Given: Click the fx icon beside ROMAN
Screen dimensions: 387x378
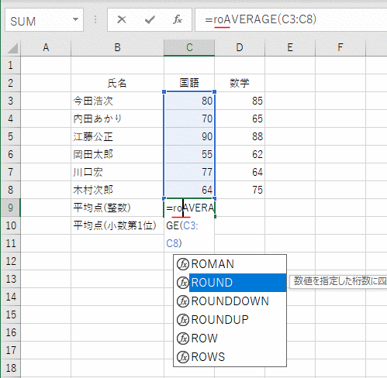Looking at the screenshot, I should tap(183, 264).
